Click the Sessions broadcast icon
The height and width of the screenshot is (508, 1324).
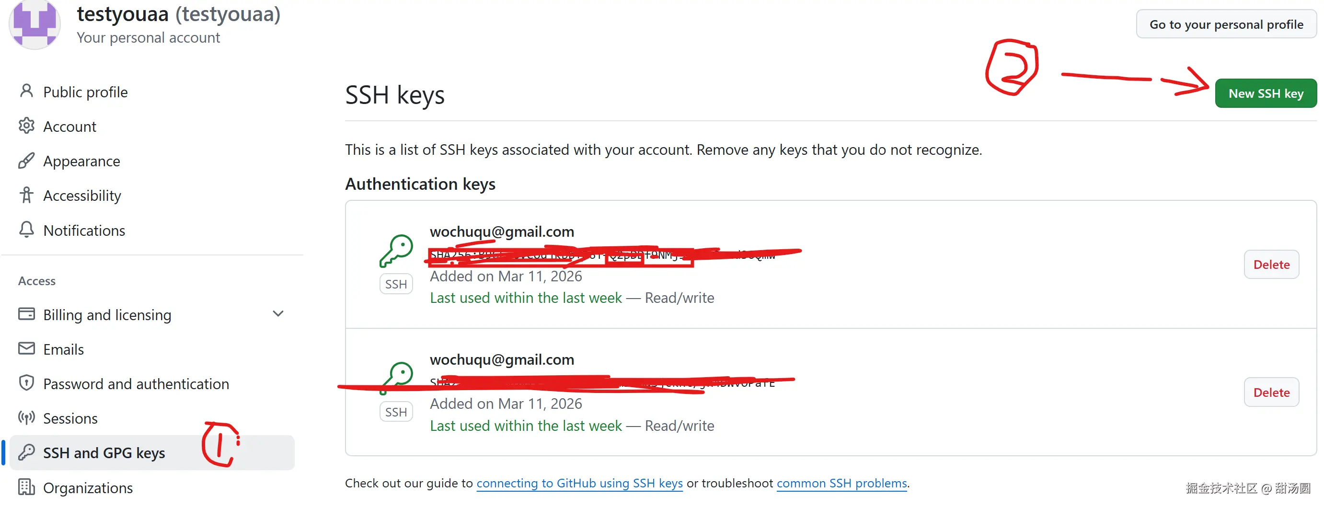[x=26, y=418]
